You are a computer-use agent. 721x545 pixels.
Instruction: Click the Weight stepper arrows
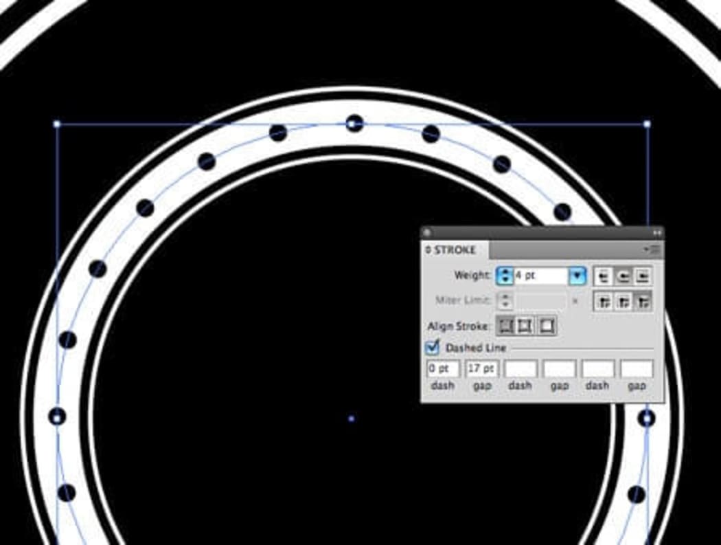pyautogui.click(x=505, y=276)
